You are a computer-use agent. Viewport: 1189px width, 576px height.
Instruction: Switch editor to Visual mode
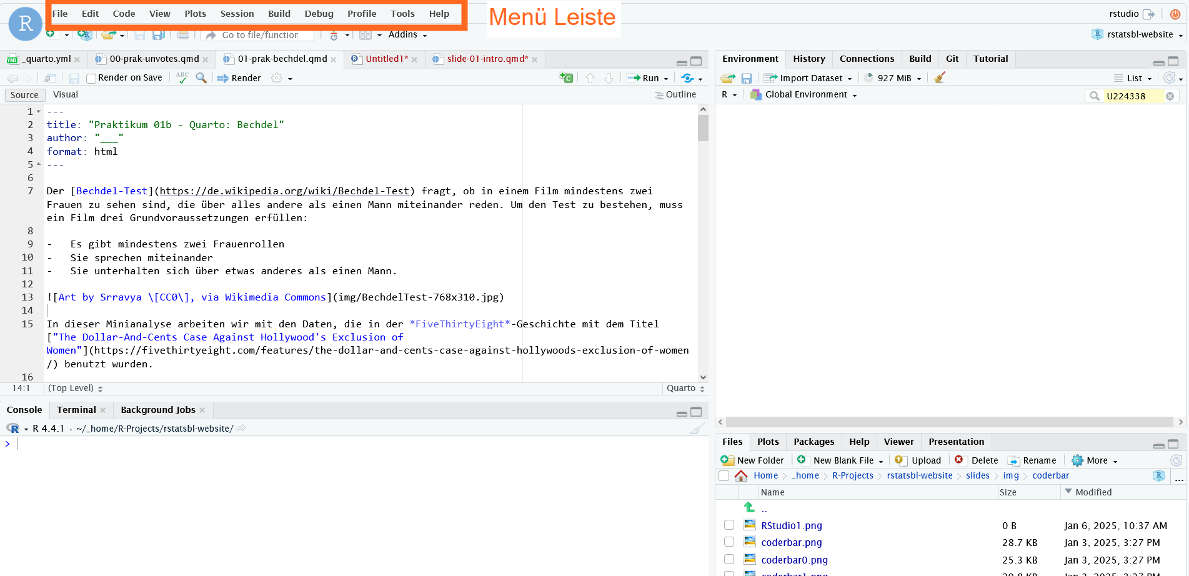[66, 95]
